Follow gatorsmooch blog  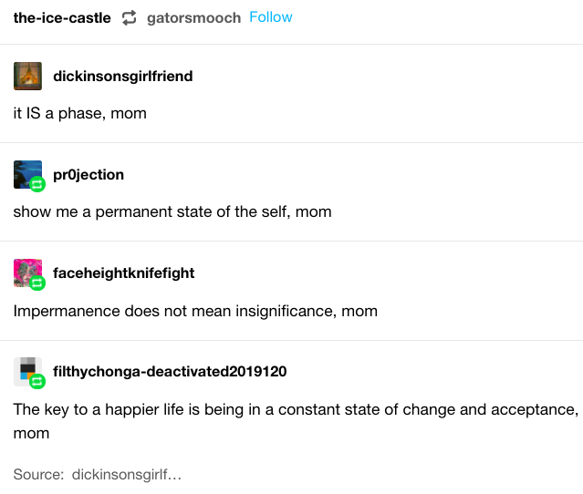(x=271, y=17)
